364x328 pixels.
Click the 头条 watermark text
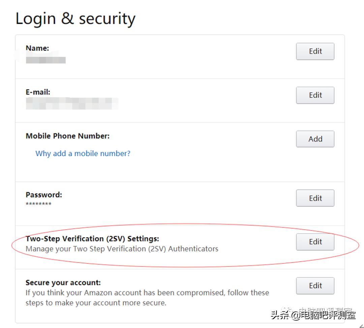coord(313,315)
